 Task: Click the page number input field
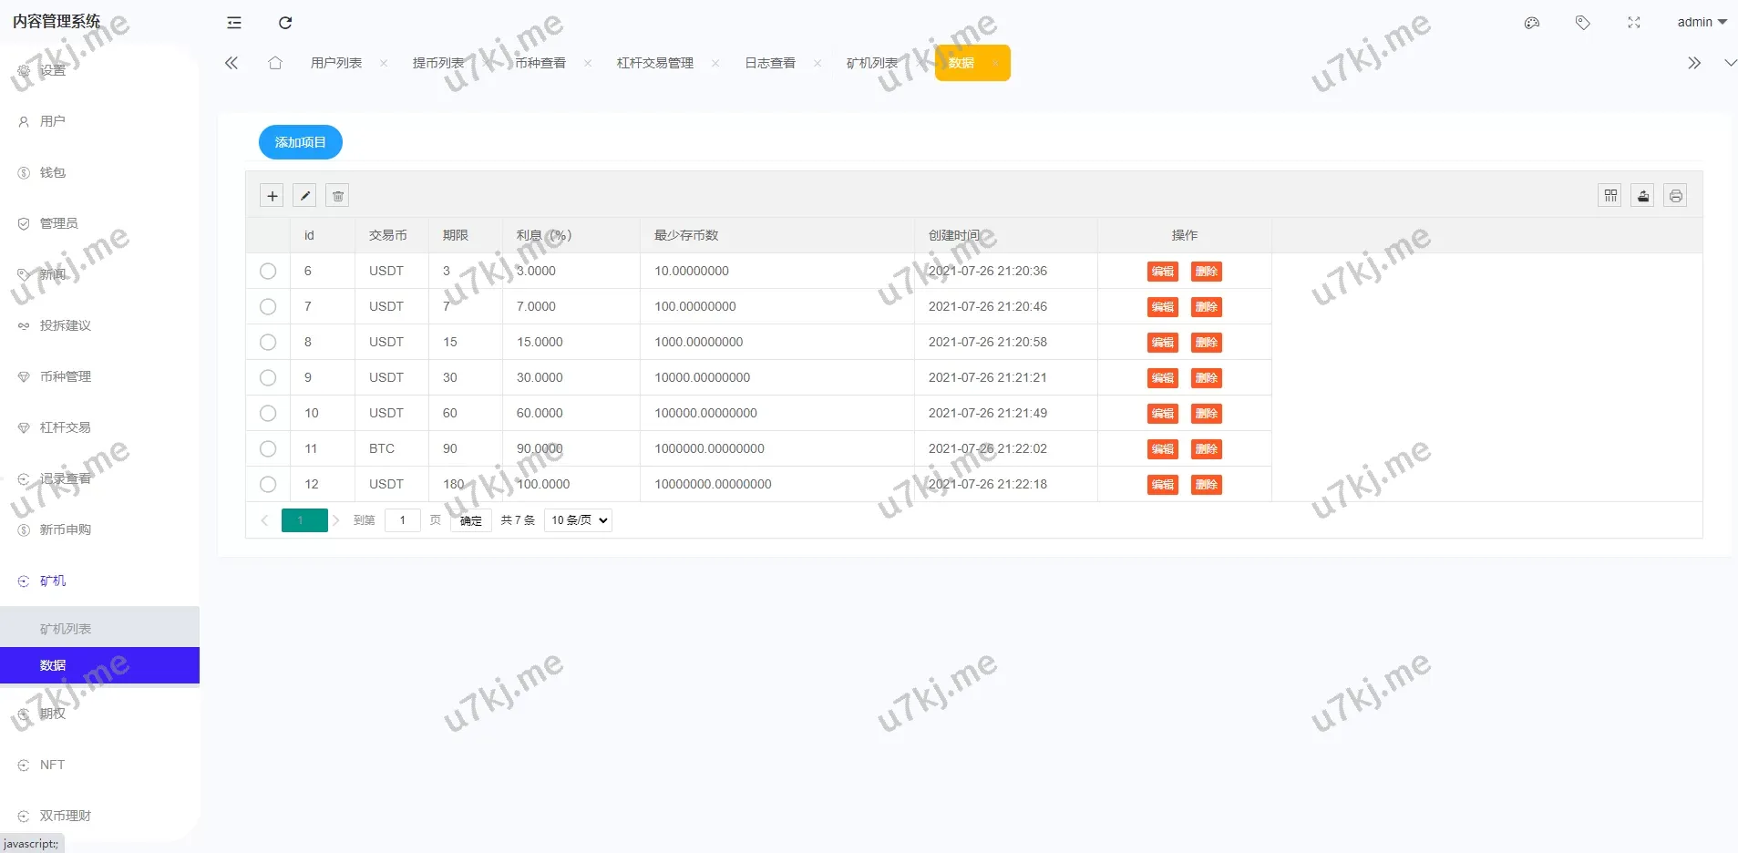point(402,520)
